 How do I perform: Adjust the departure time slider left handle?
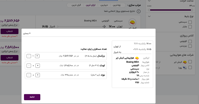pyautogui.click(x=149, y=10)
